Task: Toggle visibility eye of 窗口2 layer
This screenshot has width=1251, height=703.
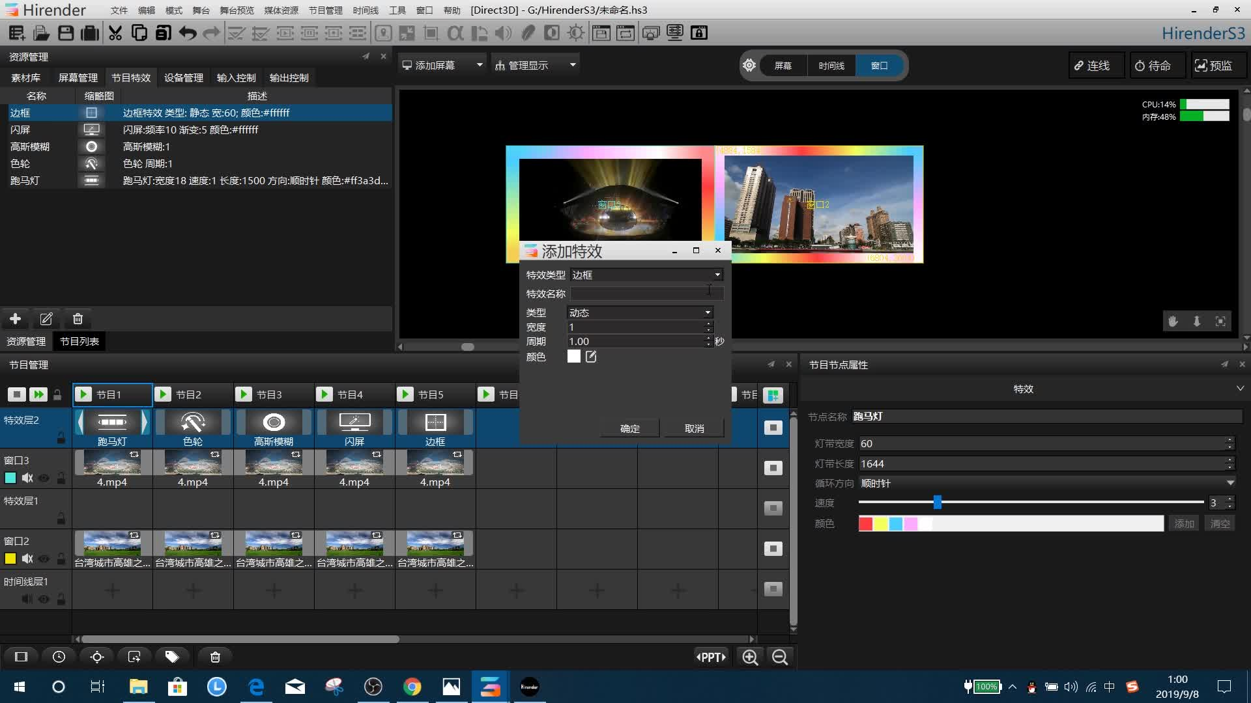Action: [44, 558]
